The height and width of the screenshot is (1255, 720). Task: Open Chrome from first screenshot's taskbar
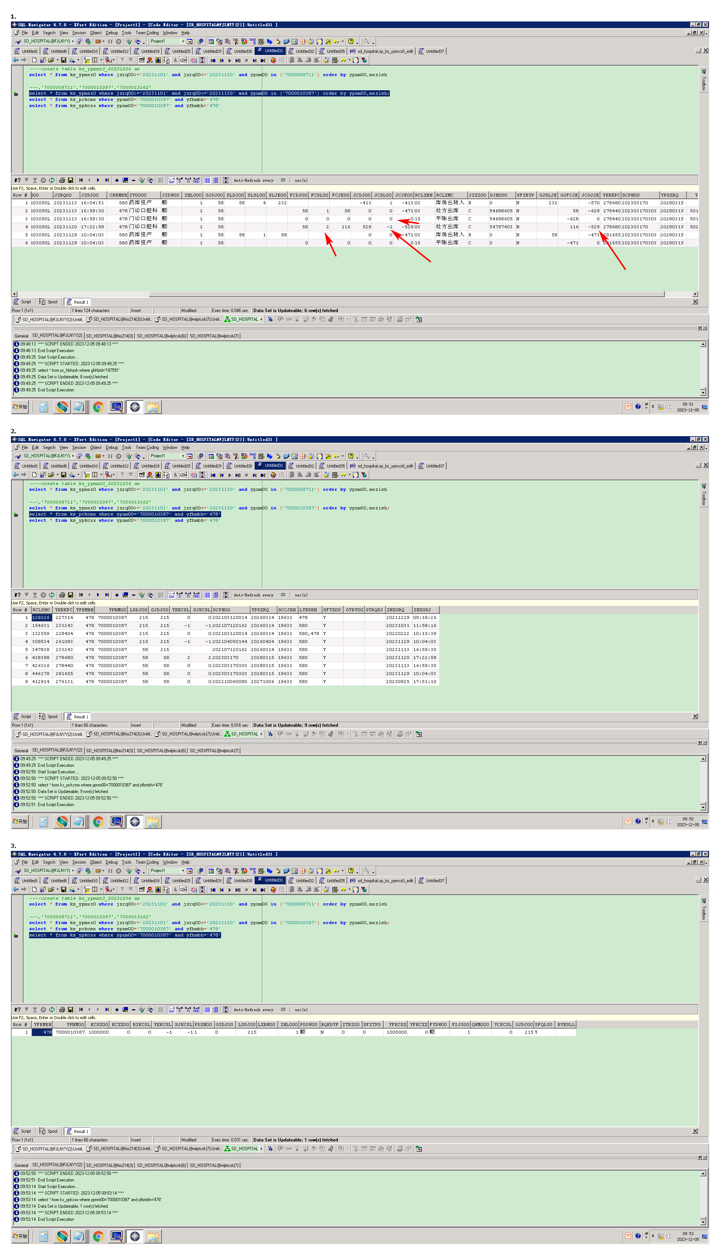tap(99, 407)
